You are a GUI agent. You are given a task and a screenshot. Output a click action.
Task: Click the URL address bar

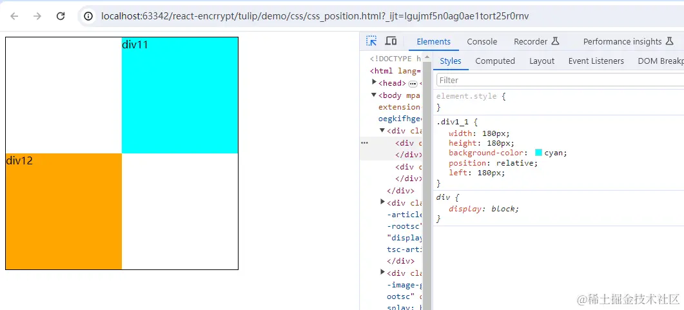pos(315,16)
